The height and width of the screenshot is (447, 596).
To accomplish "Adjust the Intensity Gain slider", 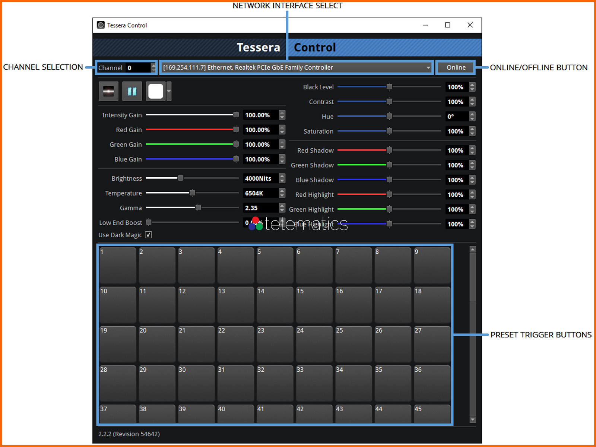I will click(x=192, y=115).
